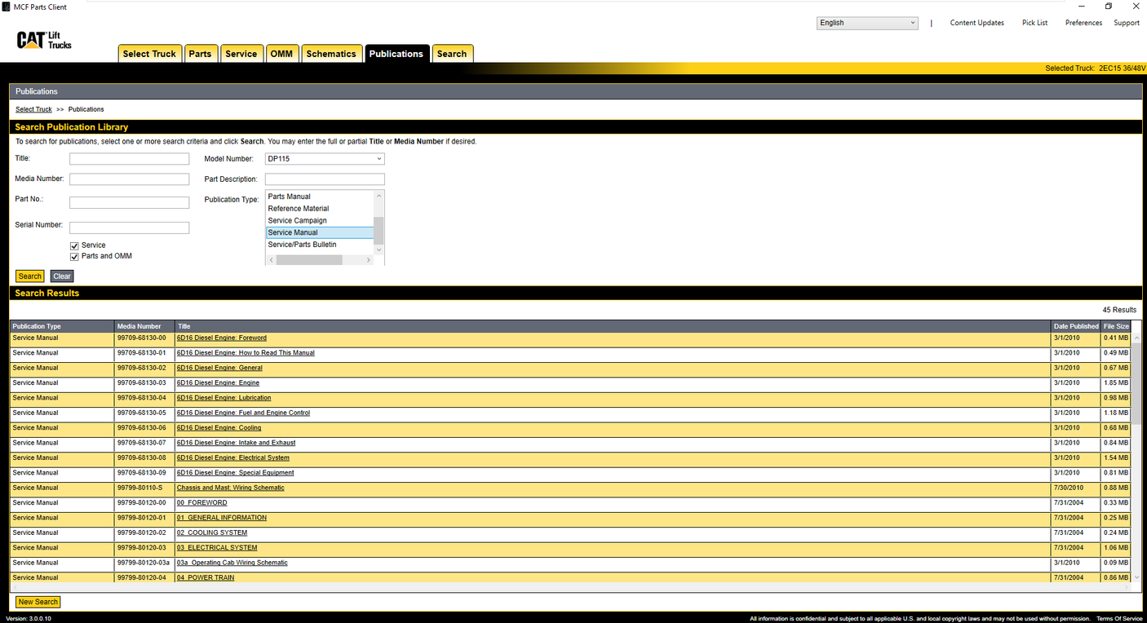Viewport: 1147px width, 623px height.
Task: Open the Chassis and Mast: Wiring Schematic
Action: point(230,487)
